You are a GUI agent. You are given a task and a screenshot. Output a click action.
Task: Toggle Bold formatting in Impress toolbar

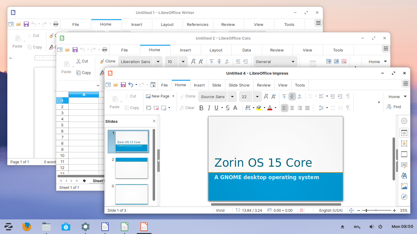coord(201,108)
